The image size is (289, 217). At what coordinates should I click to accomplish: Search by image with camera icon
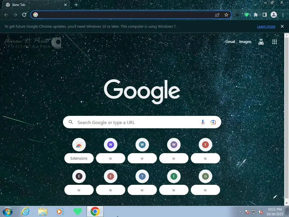click(213, 122)
